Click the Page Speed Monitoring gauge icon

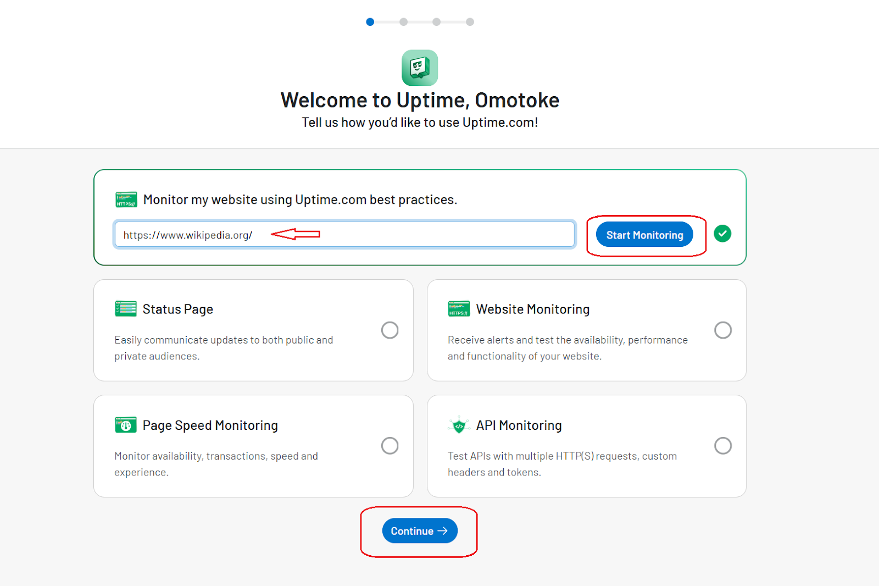(126, 425)
